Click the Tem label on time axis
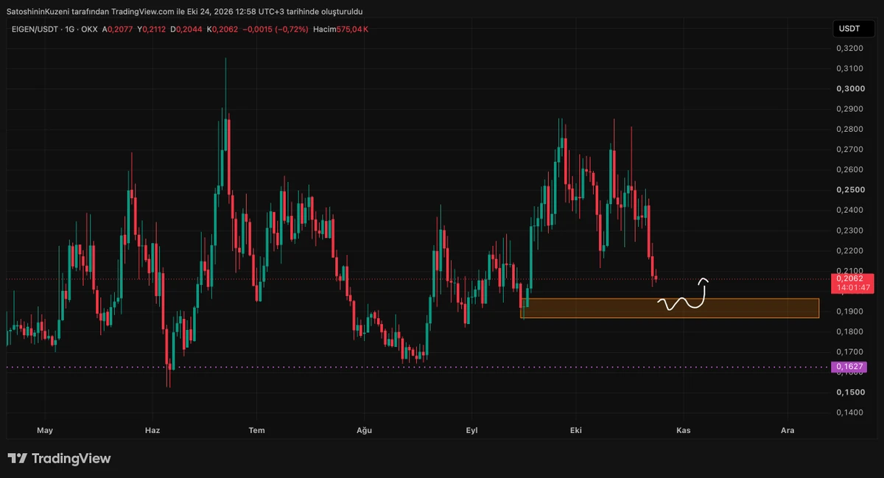The image size is (884, 478). pyautogui.click(x=256, y=430)
